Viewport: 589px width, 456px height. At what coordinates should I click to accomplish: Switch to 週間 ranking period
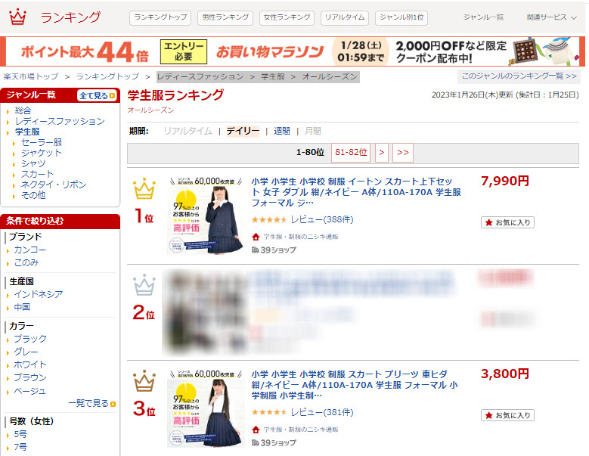[x=282, y=131]
